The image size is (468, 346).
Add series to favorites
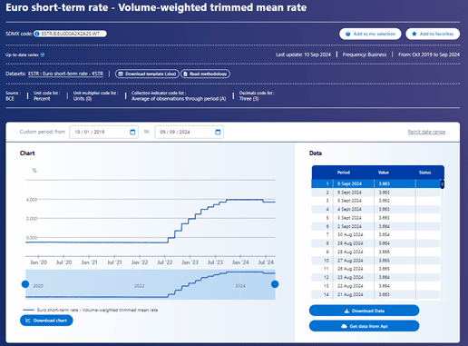[x=433, y=34]
